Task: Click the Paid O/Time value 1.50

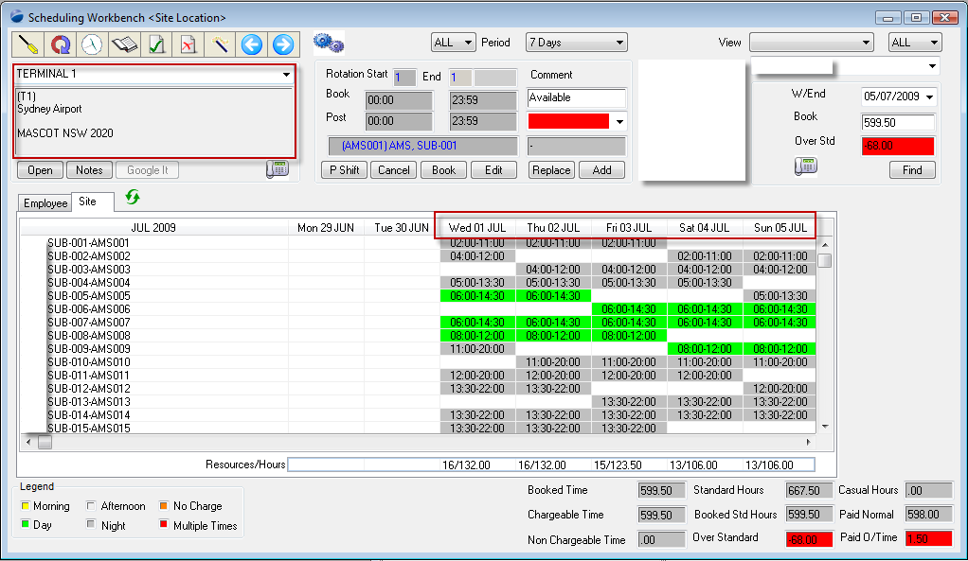Action: (929, 539)
